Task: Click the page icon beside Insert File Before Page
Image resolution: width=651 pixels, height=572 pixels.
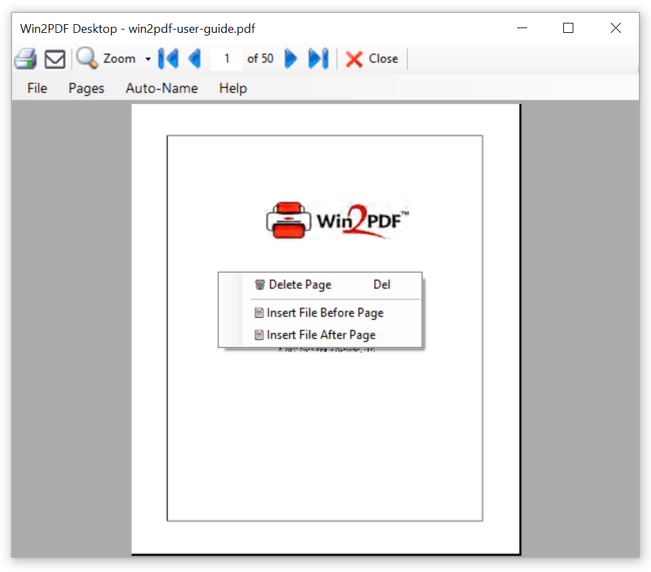Action: [260, 312]
